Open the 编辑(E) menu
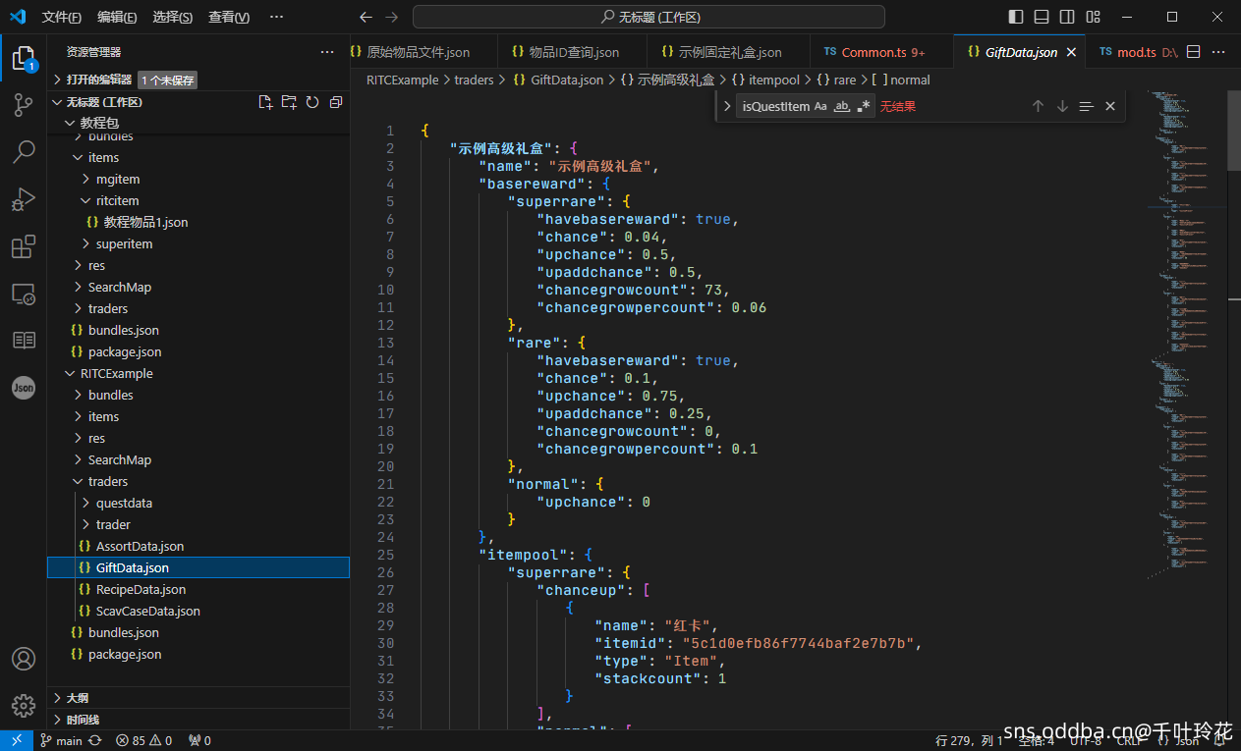Screen dimensions: 1241x751 click(x=118, y=17)
